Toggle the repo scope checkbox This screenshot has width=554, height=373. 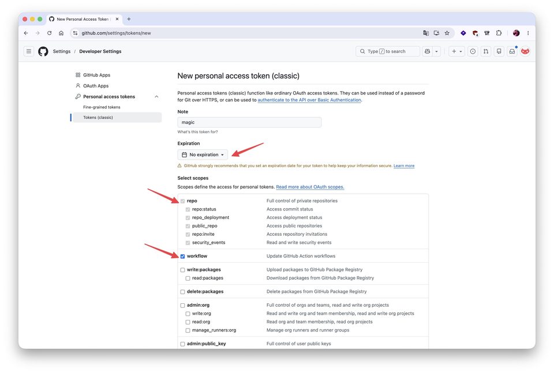[x=183, y=201]
